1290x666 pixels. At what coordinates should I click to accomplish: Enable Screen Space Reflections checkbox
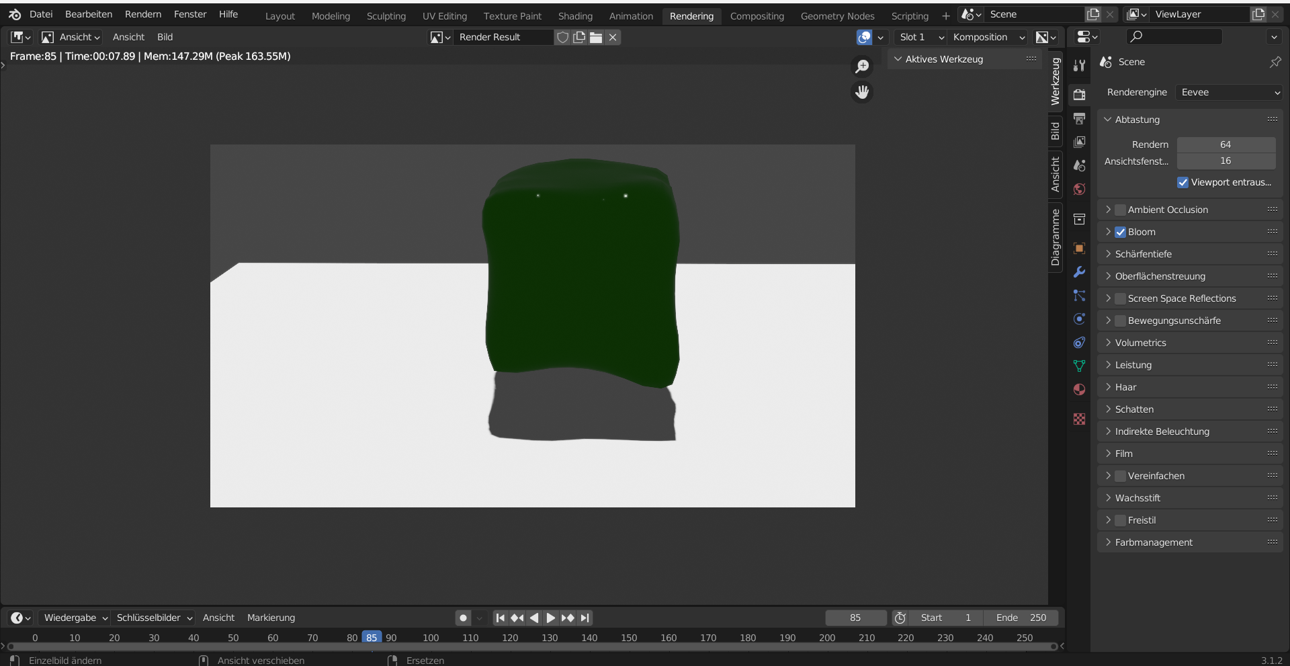pos(1119,298)
